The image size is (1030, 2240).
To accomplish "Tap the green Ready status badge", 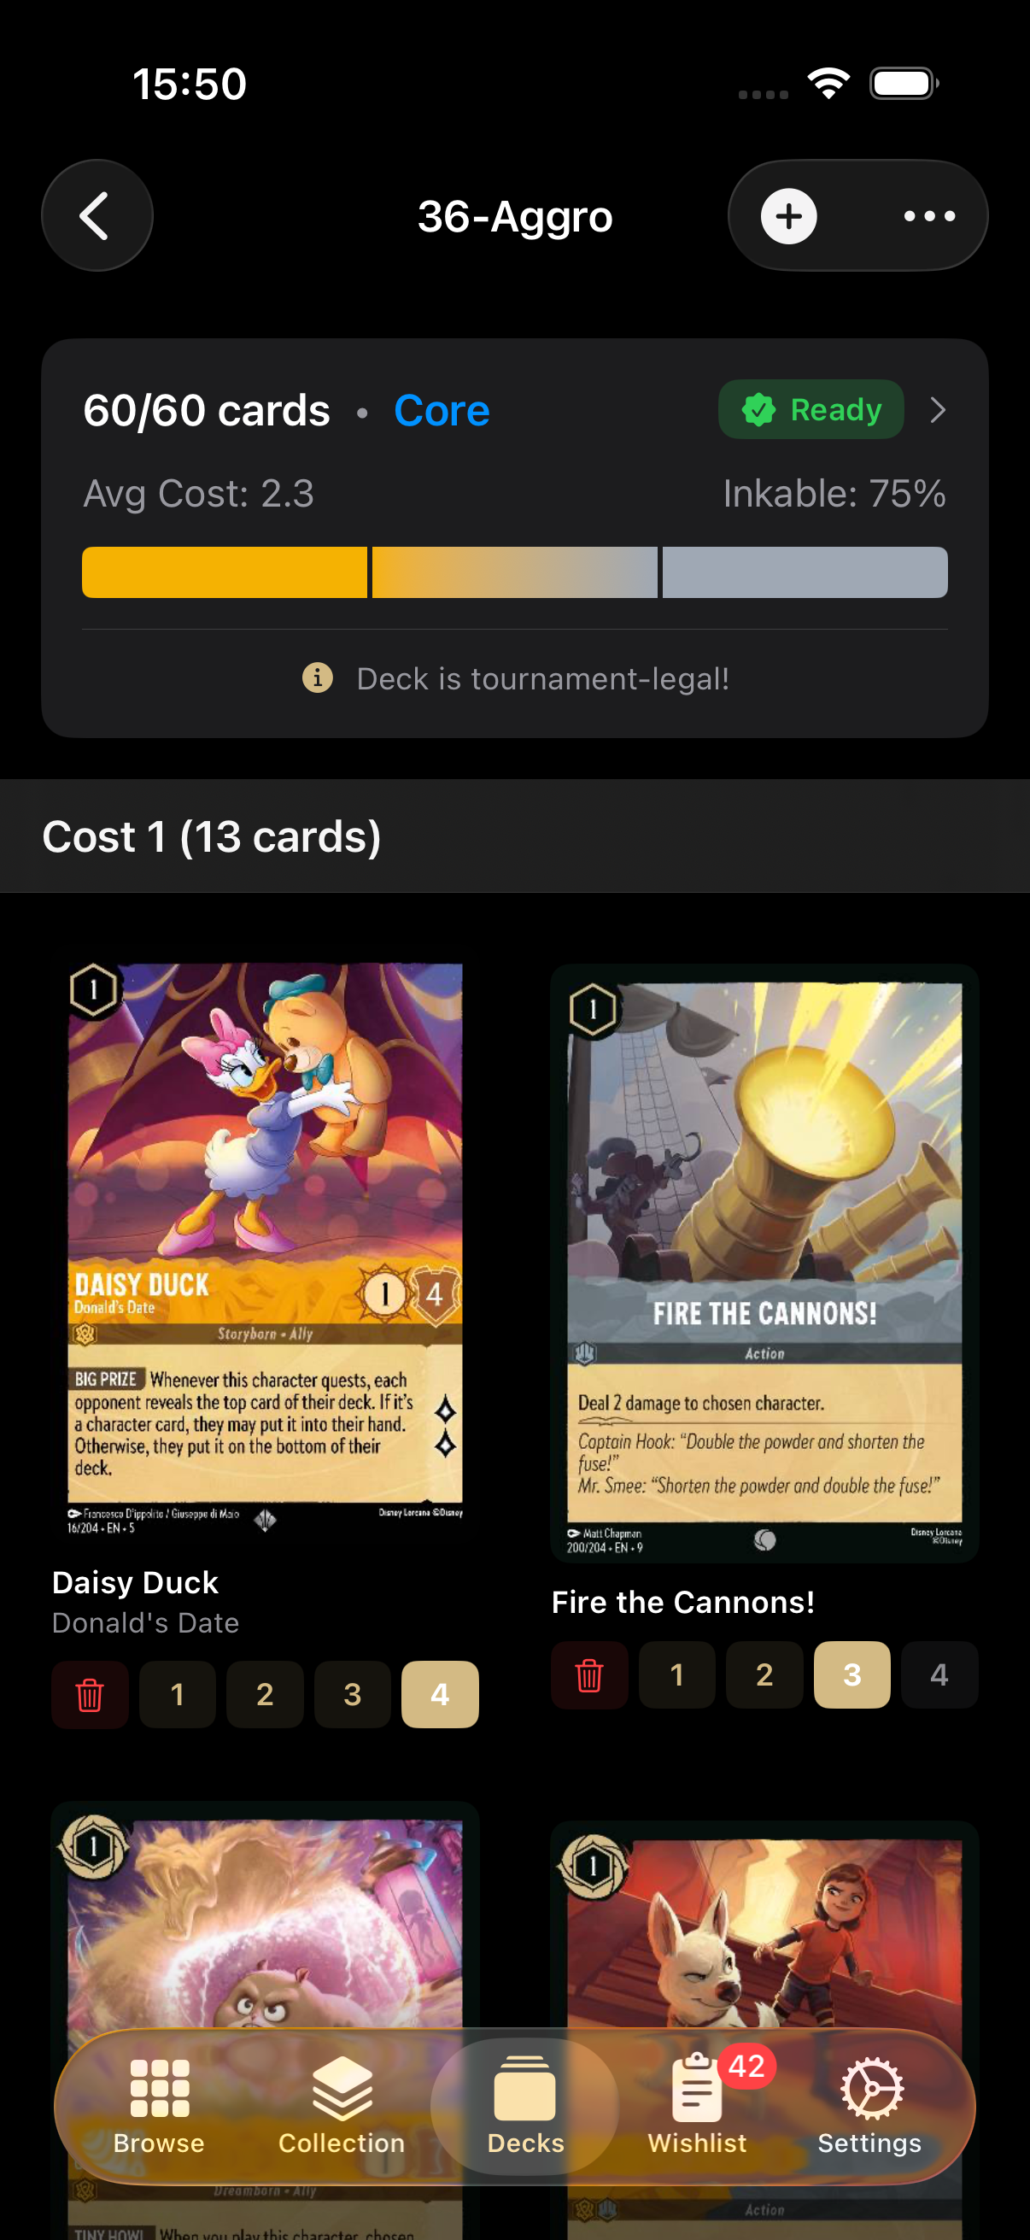I will coord(811,409).
